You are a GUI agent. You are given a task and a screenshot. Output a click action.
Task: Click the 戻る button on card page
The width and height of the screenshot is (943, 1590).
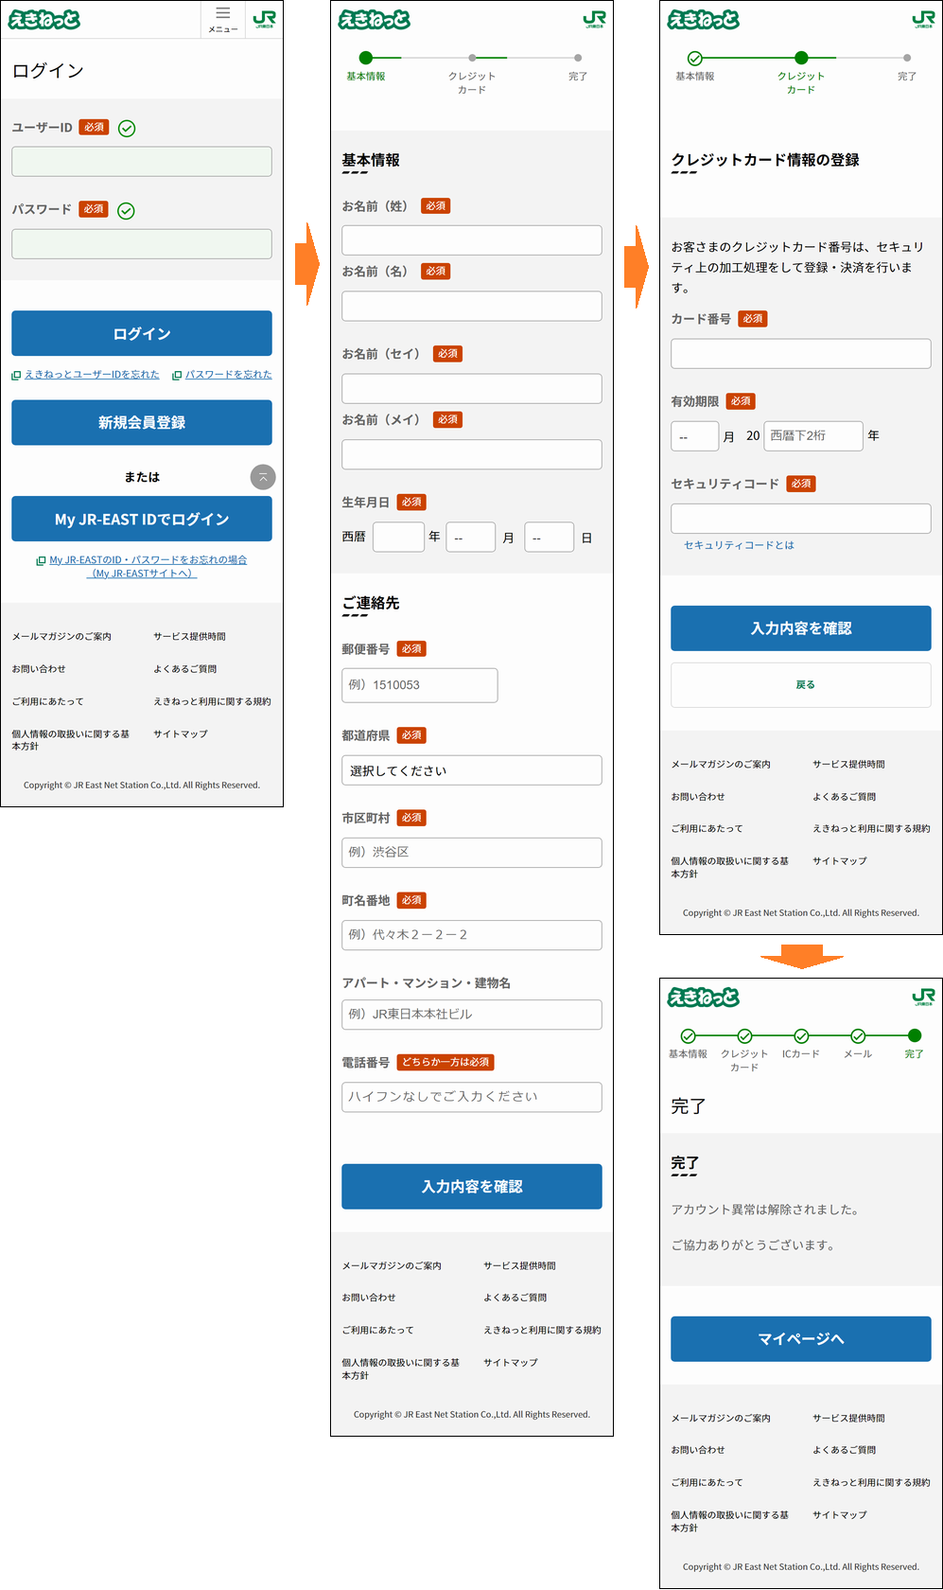[x=800, y=684]
